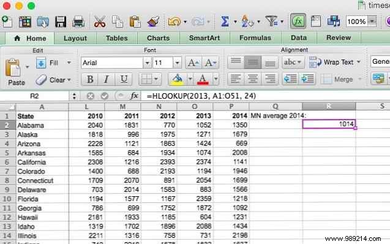Viewport: 390px width, 244px height.
Task: Open the font size 11 dropdown
Action: pyautogui.click(x=178, y=63)
